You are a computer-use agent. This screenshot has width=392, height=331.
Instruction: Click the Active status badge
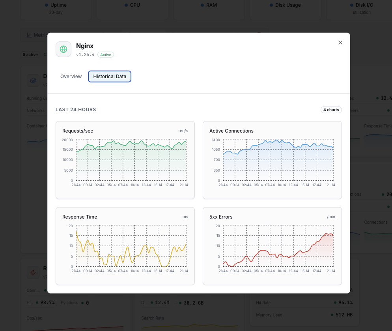pyautogui.click(x=105, y=54)
